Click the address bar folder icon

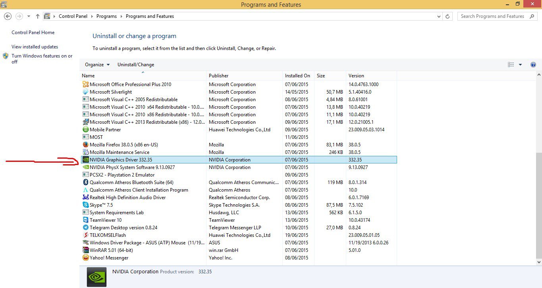47,16
